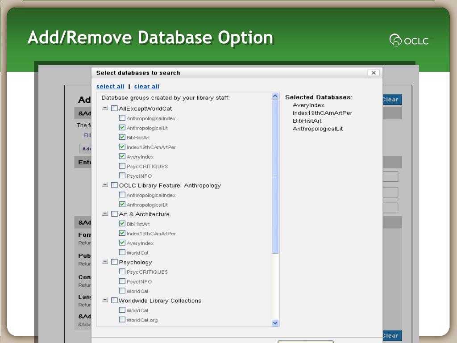457x343 pixels.
Task: Collapse the Psychology group
Action: (x=105, y=262)
